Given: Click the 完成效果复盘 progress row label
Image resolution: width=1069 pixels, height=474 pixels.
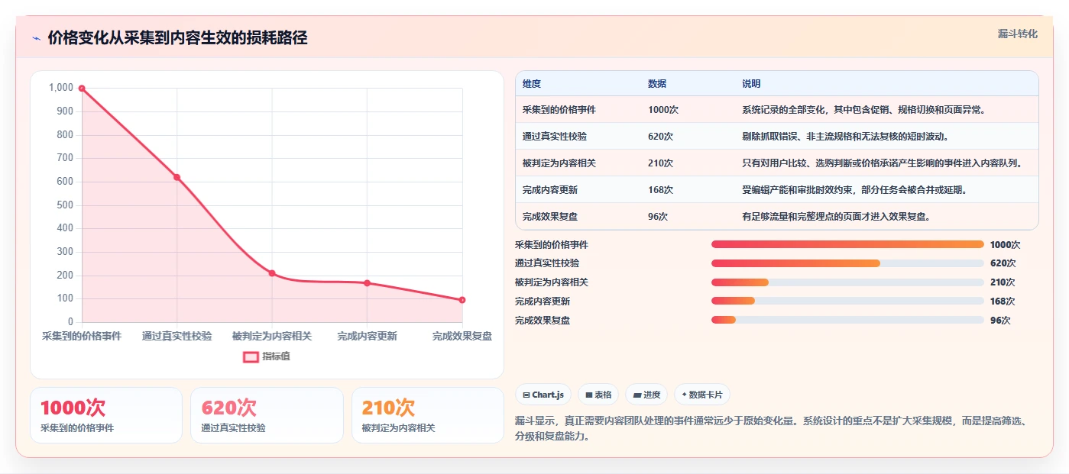Looking at the screenshot, I should (543, 321).
